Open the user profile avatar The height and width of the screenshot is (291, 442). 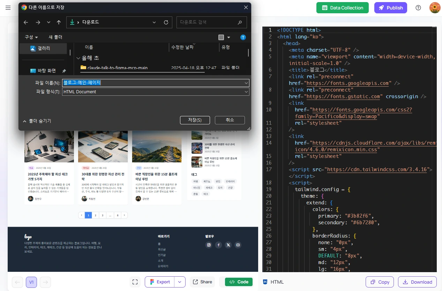click(x=435, y=8)
